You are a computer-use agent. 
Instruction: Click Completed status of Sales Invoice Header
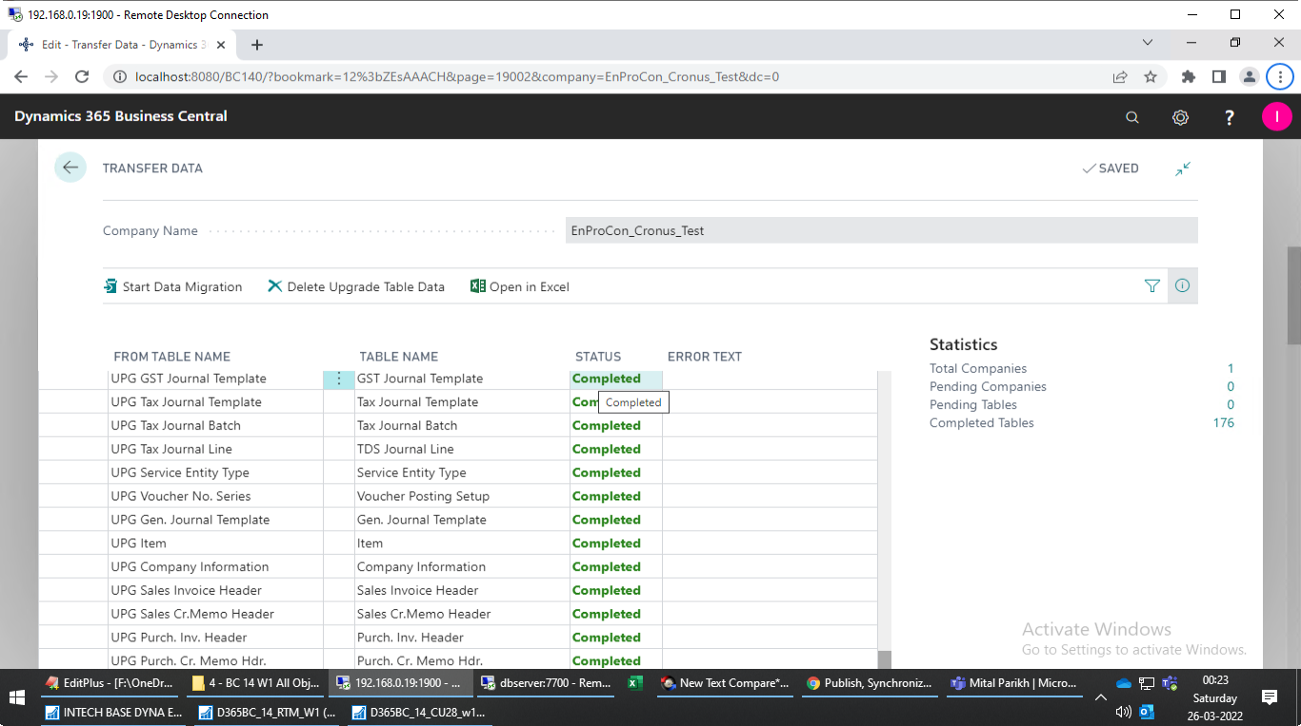(606, 591)
